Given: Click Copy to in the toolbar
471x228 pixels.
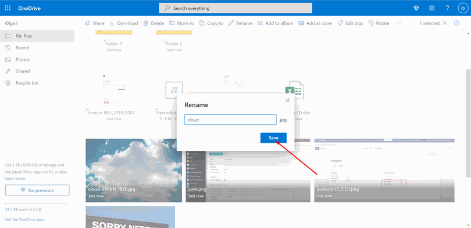Looking at the screenshot, I should pos(212,23).
